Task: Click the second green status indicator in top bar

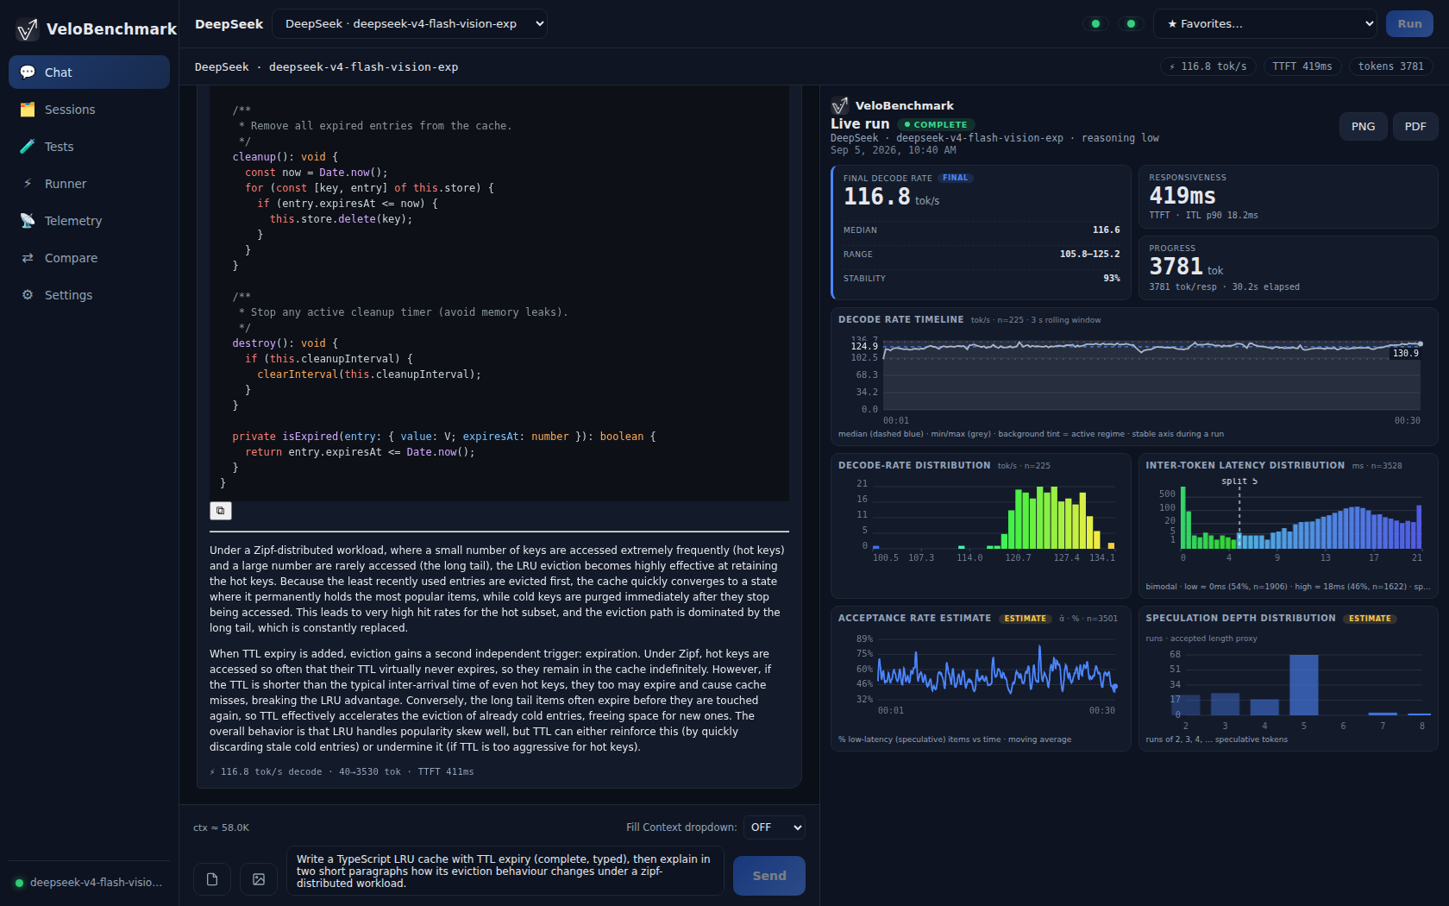Action: (1131, 24)
